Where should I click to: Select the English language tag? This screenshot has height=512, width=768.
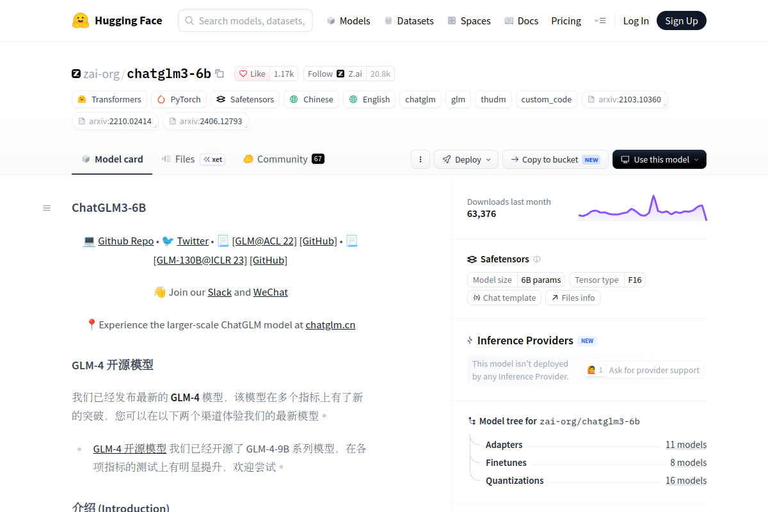369,99
